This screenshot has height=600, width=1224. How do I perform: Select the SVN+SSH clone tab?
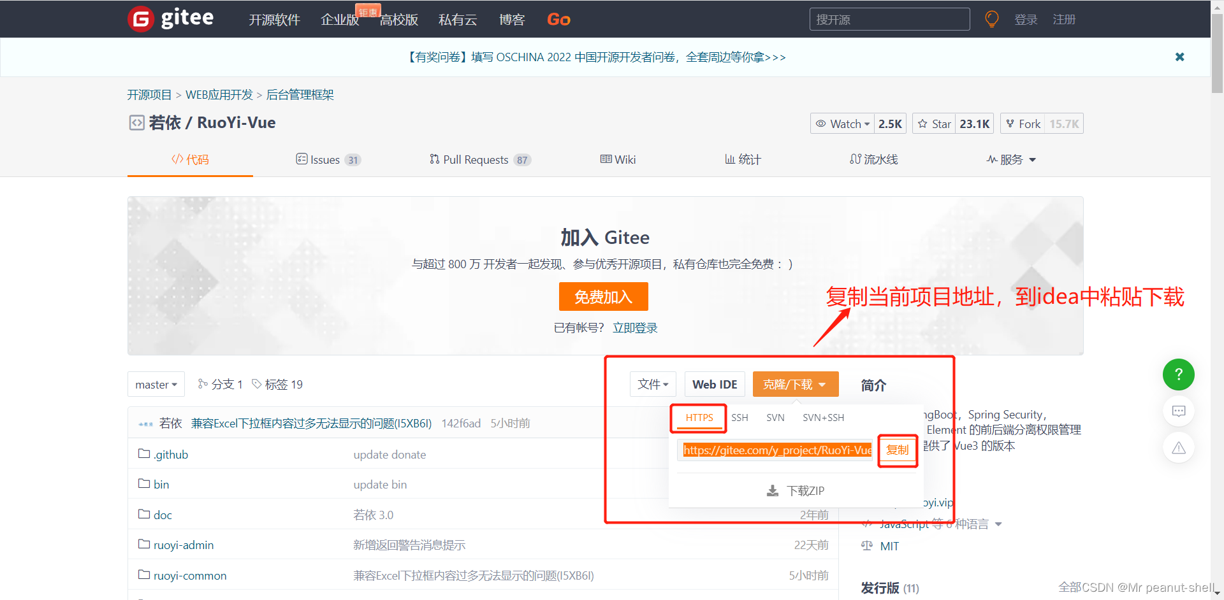823,417
